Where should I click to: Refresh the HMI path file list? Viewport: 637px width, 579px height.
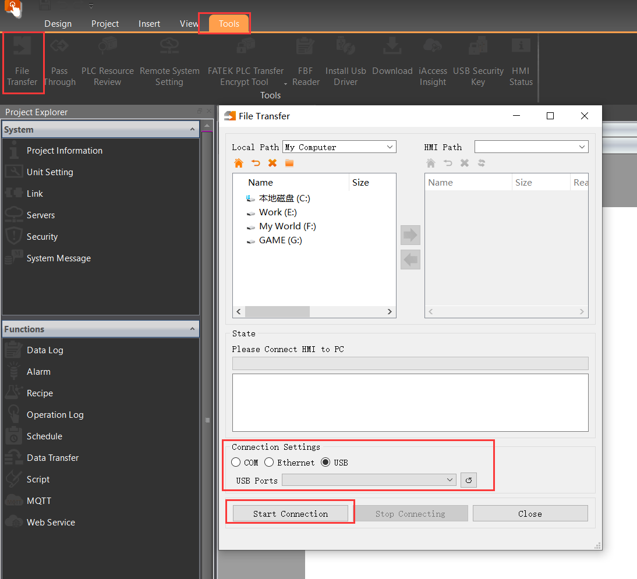pos(482,163)
